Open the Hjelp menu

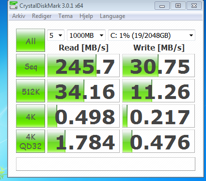coord(86,16)
